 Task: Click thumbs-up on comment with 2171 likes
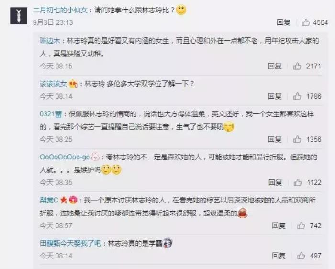(297, 66)
